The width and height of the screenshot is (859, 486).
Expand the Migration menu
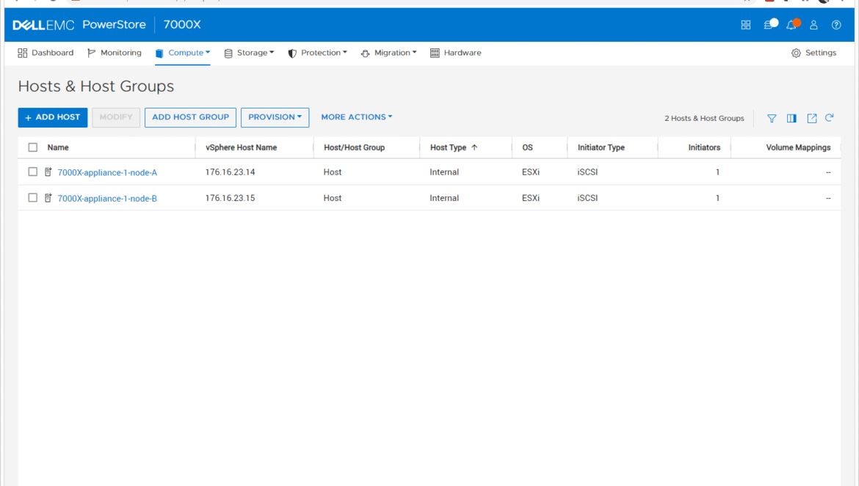pos(389,53)
